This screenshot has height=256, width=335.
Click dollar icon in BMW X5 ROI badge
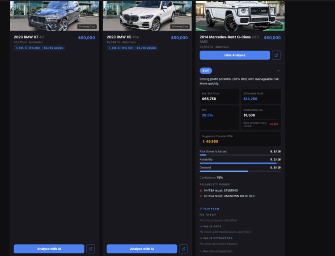click(110, 48)
